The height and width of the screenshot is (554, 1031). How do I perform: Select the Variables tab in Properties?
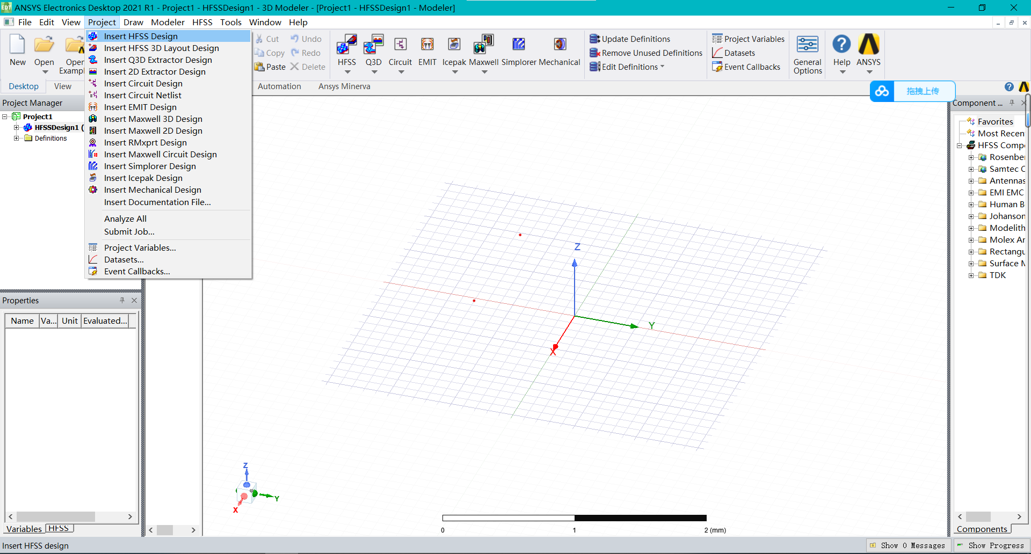click(x=24, y=529)
